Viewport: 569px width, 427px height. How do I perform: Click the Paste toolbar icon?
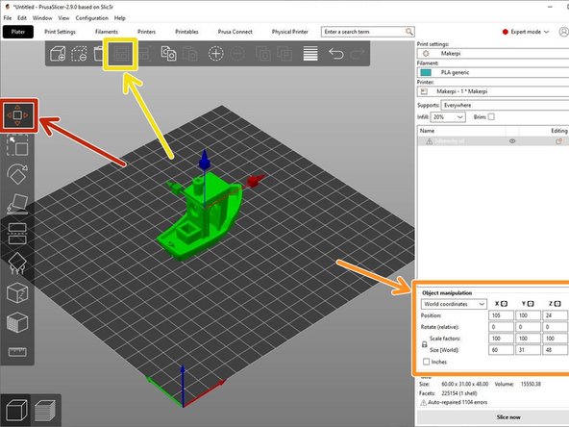tap(190, 54)
